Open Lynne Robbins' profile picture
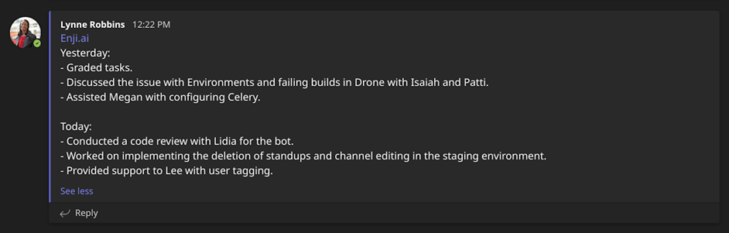 [x=24, y=31]
